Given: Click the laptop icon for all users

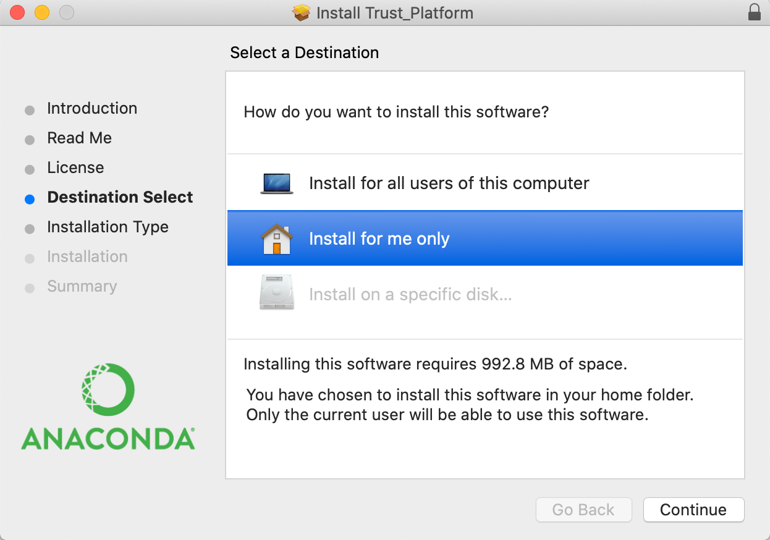Looking at the screenshot, I should 276,184.
